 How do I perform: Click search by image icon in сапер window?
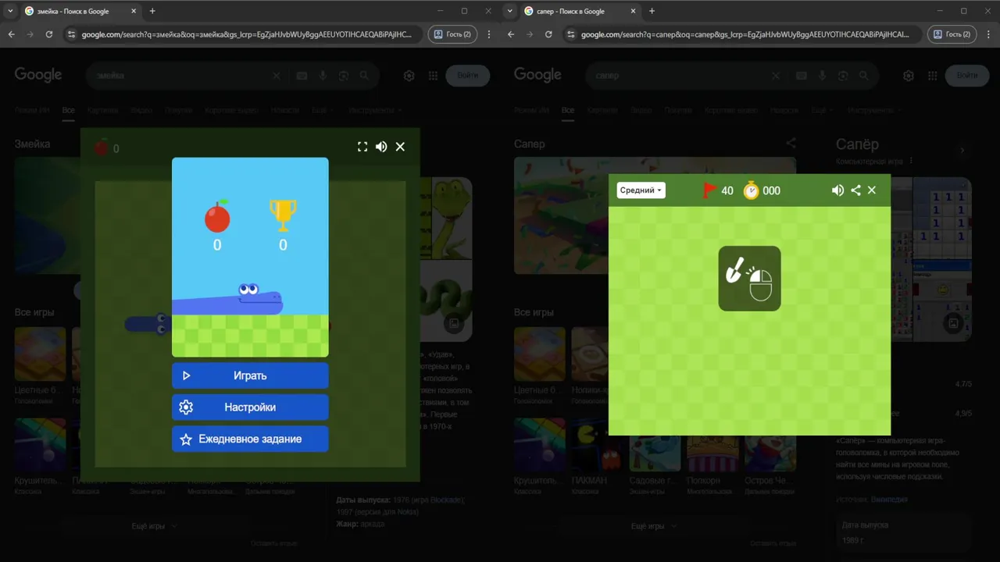pyautogui.click(x=843, y=76)
